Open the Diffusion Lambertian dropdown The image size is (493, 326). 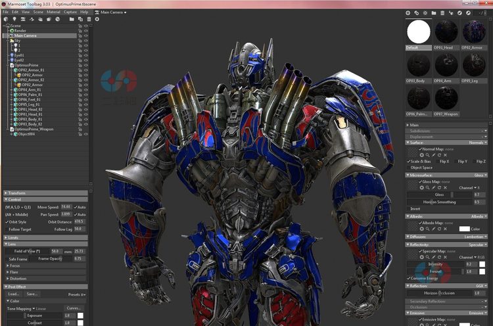(476, 237)
